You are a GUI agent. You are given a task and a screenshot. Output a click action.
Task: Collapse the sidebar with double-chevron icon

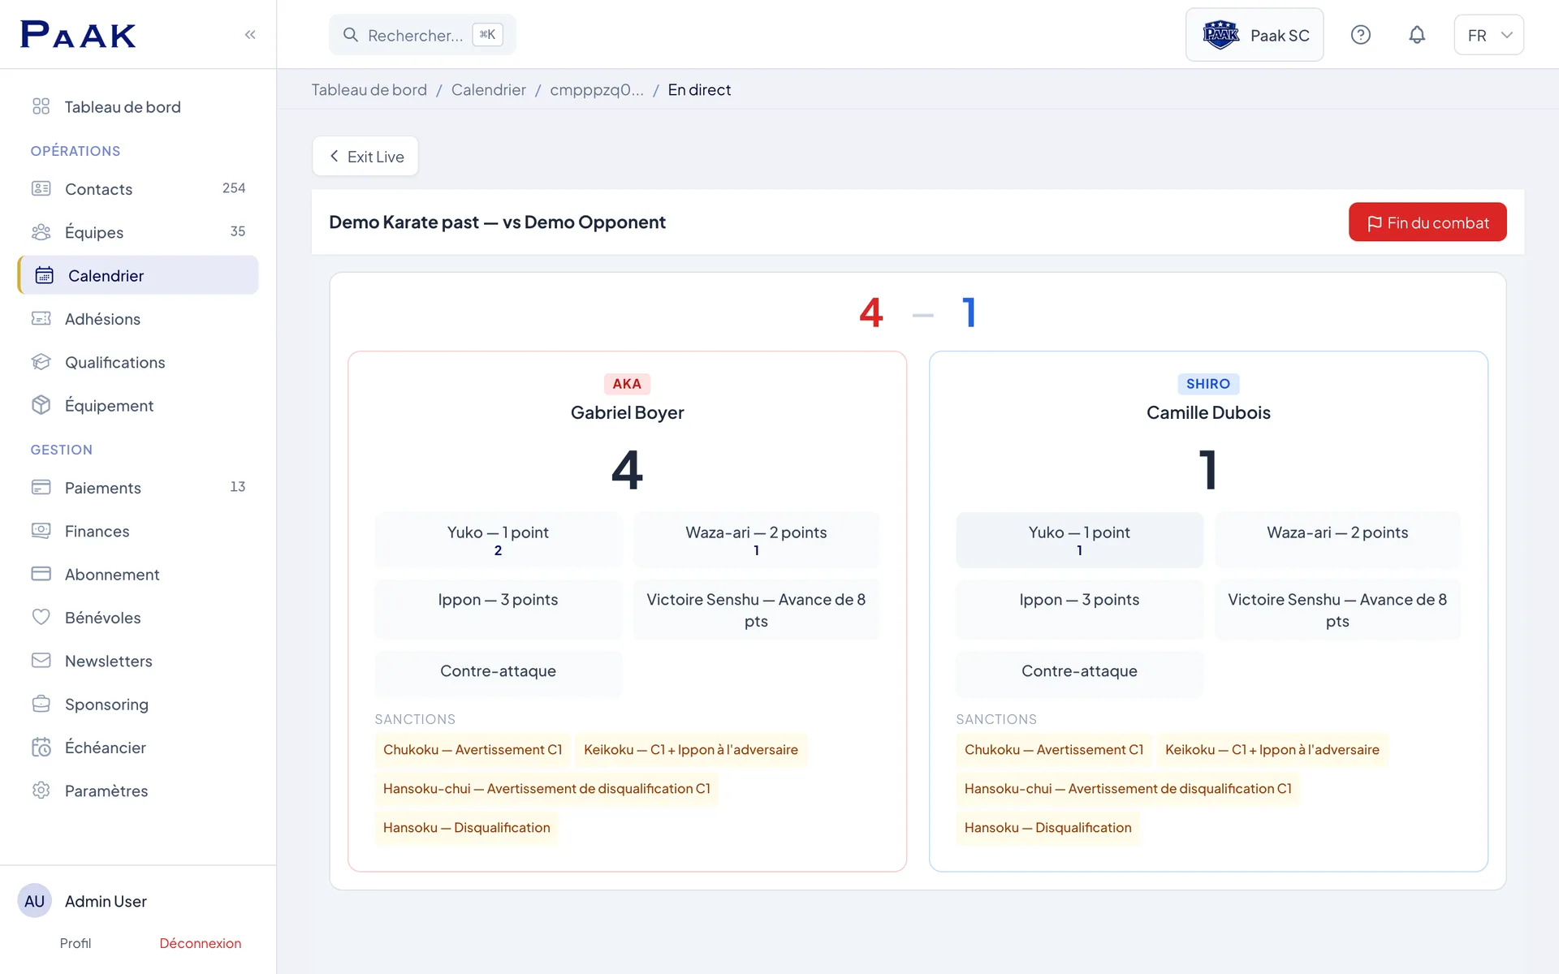point(250,34)
